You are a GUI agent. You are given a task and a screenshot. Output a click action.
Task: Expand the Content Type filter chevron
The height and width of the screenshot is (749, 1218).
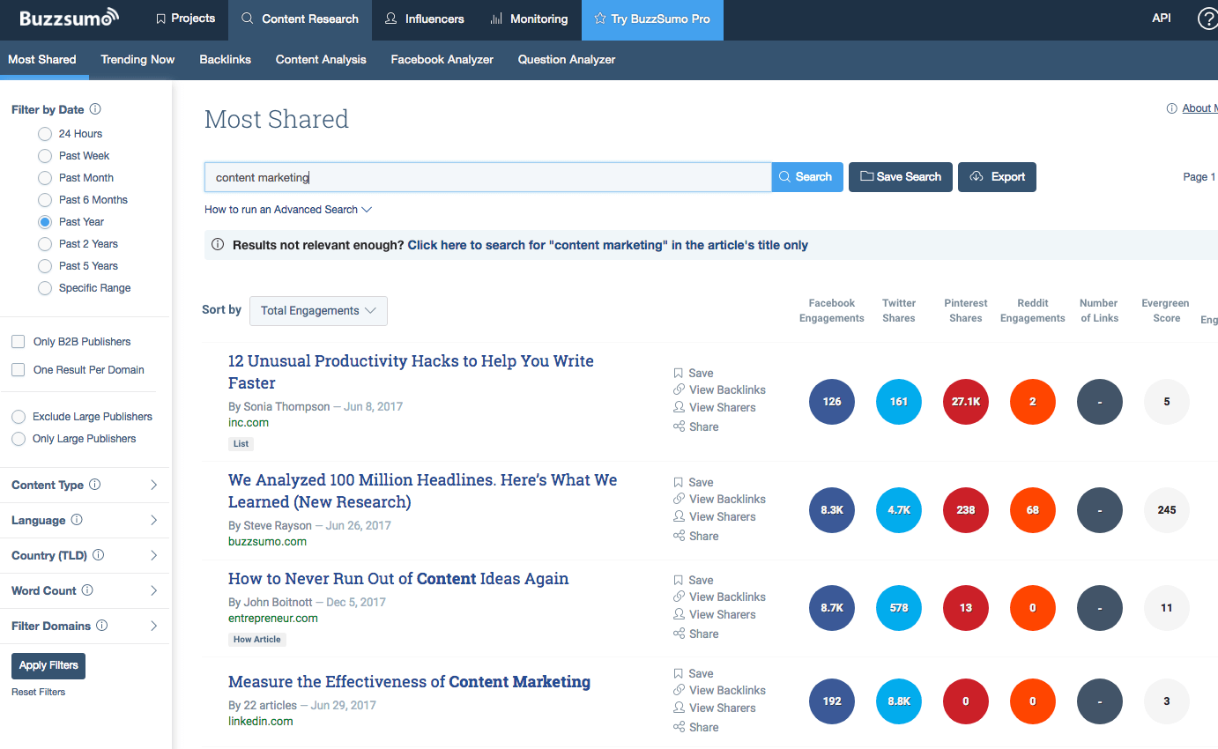(153, 485)
